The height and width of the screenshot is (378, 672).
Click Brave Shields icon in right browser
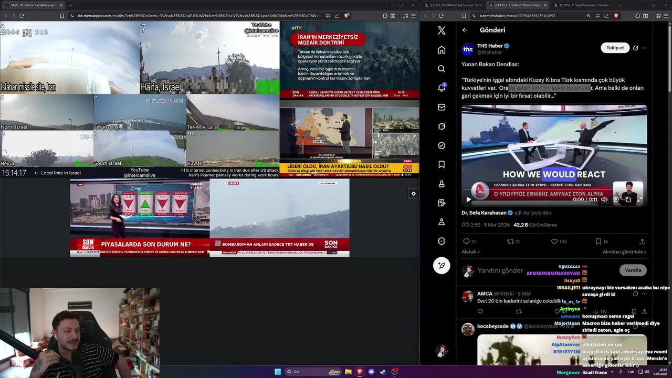pyautogui.click(x=615, y=16)
